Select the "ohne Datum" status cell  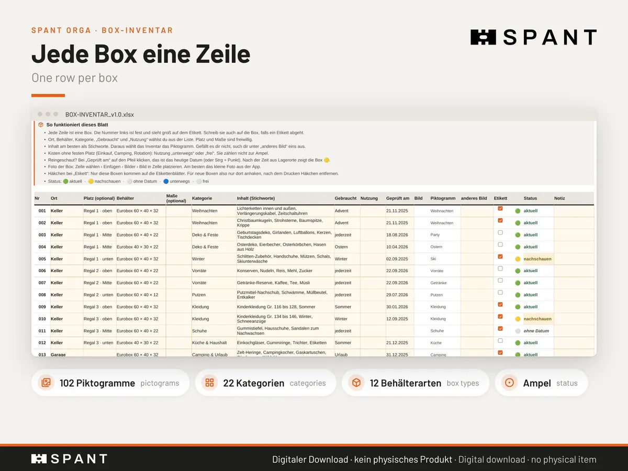pyautogui.click(x=538, y=331)
